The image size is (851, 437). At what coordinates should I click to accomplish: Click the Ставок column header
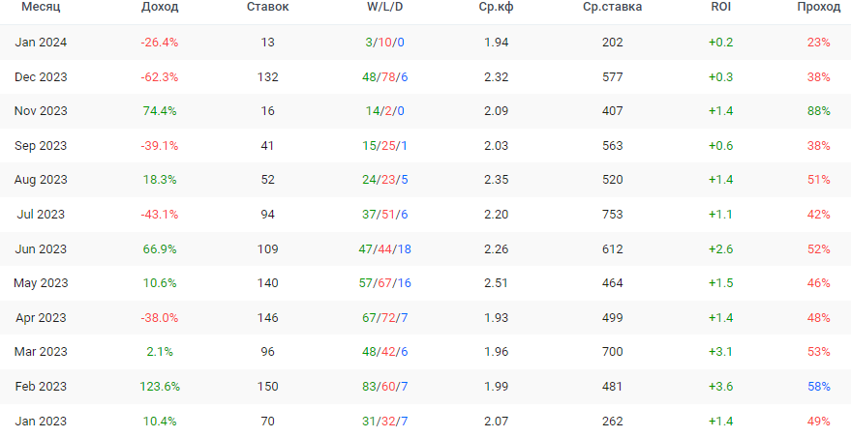tap(267, 7)
